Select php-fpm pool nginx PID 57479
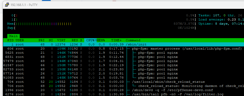244x96 pixels. point(123,61)
